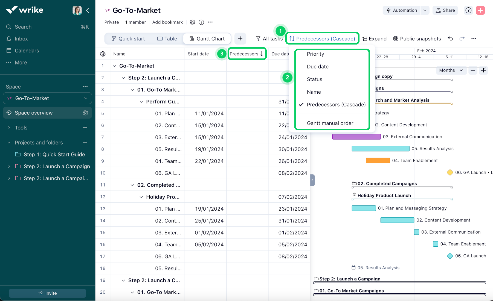The height and width of the screenshot is (301, 493).
Task: Click the Invite button in the sidebar
Action: pos(47,293)
